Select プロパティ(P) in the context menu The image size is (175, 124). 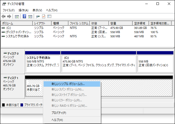(x=59, y=113)
